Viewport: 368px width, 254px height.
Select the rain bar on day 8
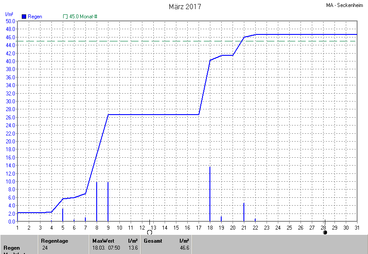coord(97,201)
